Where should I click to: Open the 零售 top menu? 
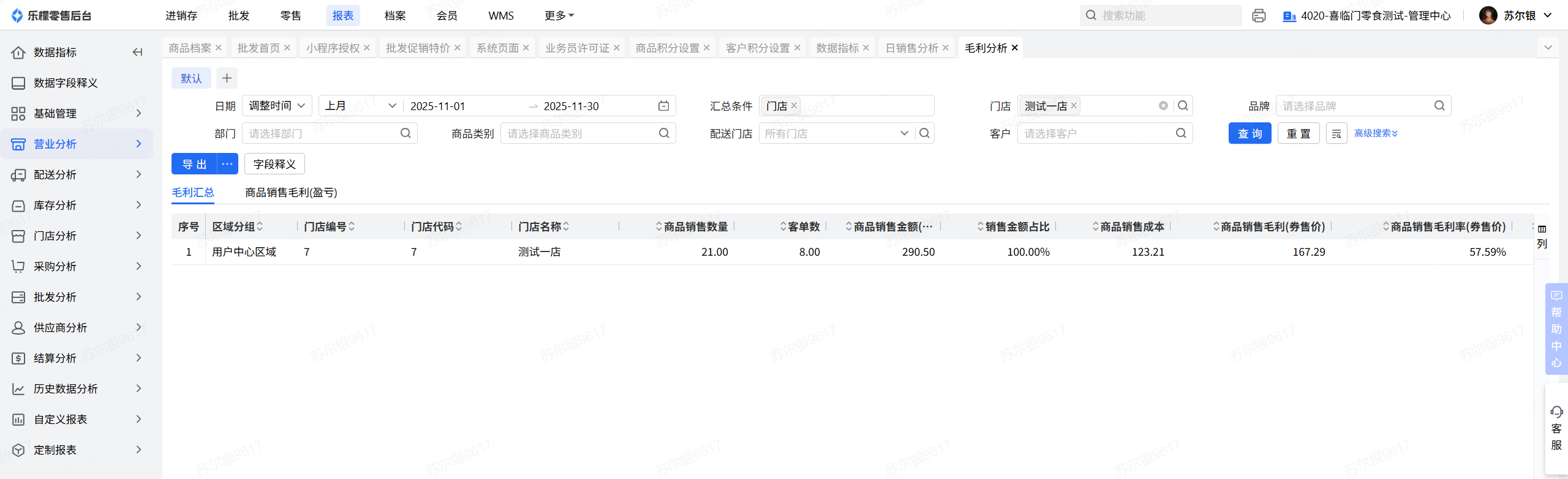coord(291,15)
